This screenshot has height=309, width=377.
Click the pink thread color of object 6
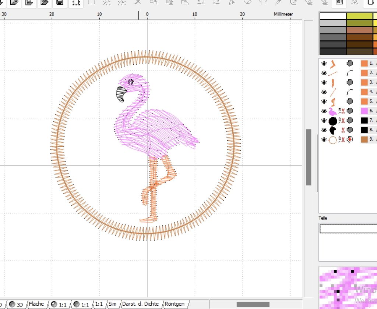point(364,111)
